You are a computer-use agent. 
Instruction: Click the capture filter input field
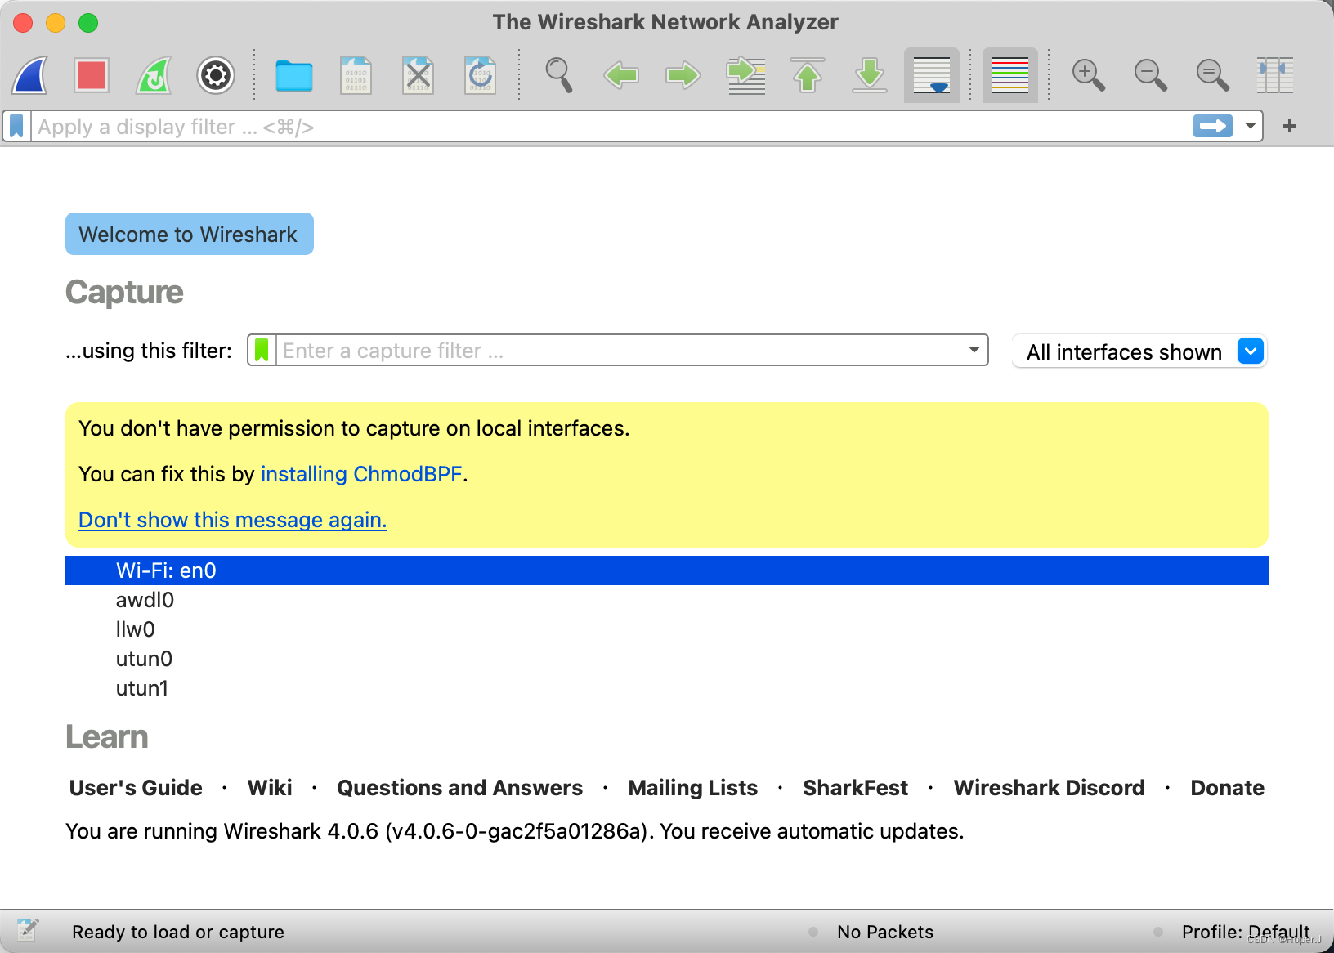(x=620, y=350)
